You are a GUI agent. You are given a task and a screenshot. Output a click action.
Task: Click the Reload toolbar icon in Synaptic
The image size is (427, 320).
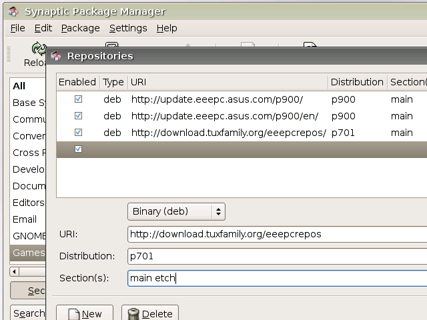[39, 49]
